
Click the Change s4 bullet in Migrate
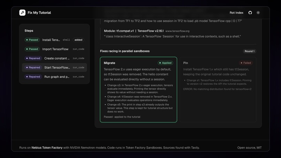(140, 98)
